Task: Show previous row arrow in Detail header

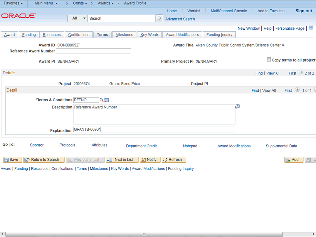Action: 297,90
